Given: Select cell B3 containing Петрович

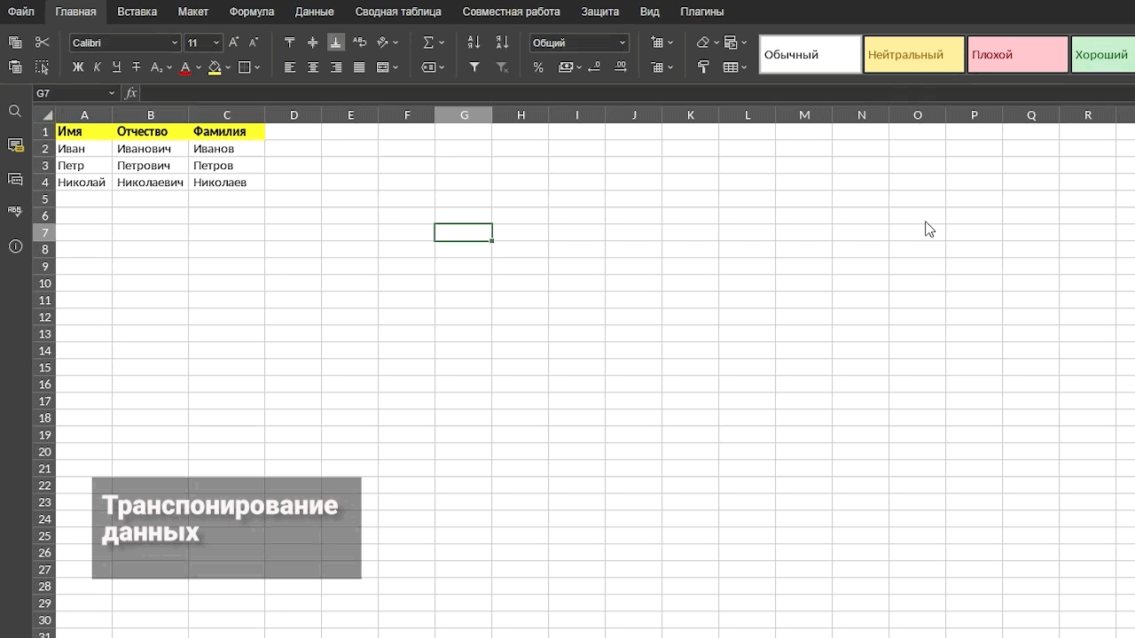Looking at the screenshot, I should (150, 166).
